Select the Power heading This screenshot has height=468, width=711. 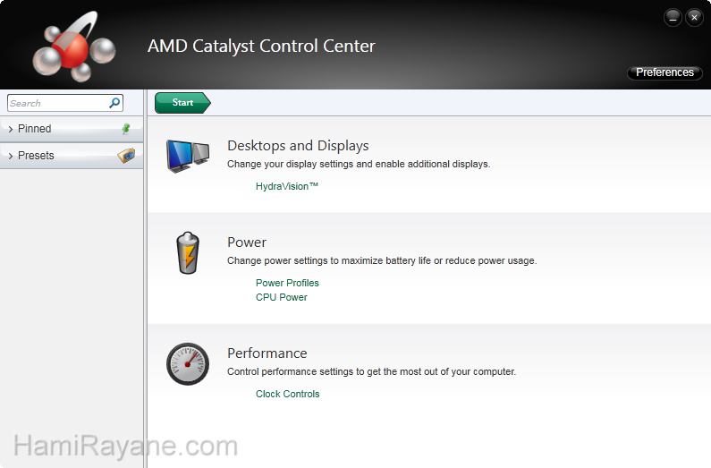click(247, 243)
